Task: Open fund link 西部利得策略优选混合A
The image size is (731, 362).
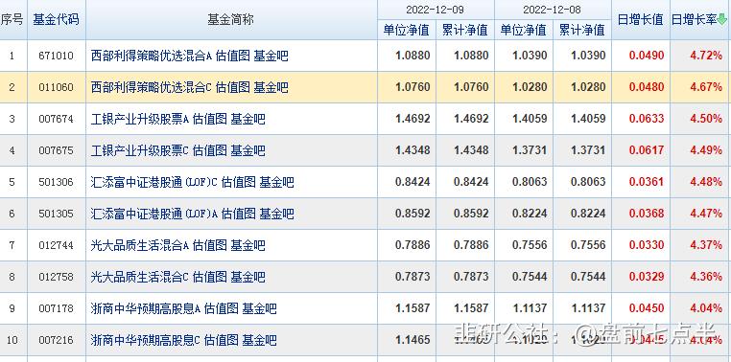Action: tap(152, 56)
